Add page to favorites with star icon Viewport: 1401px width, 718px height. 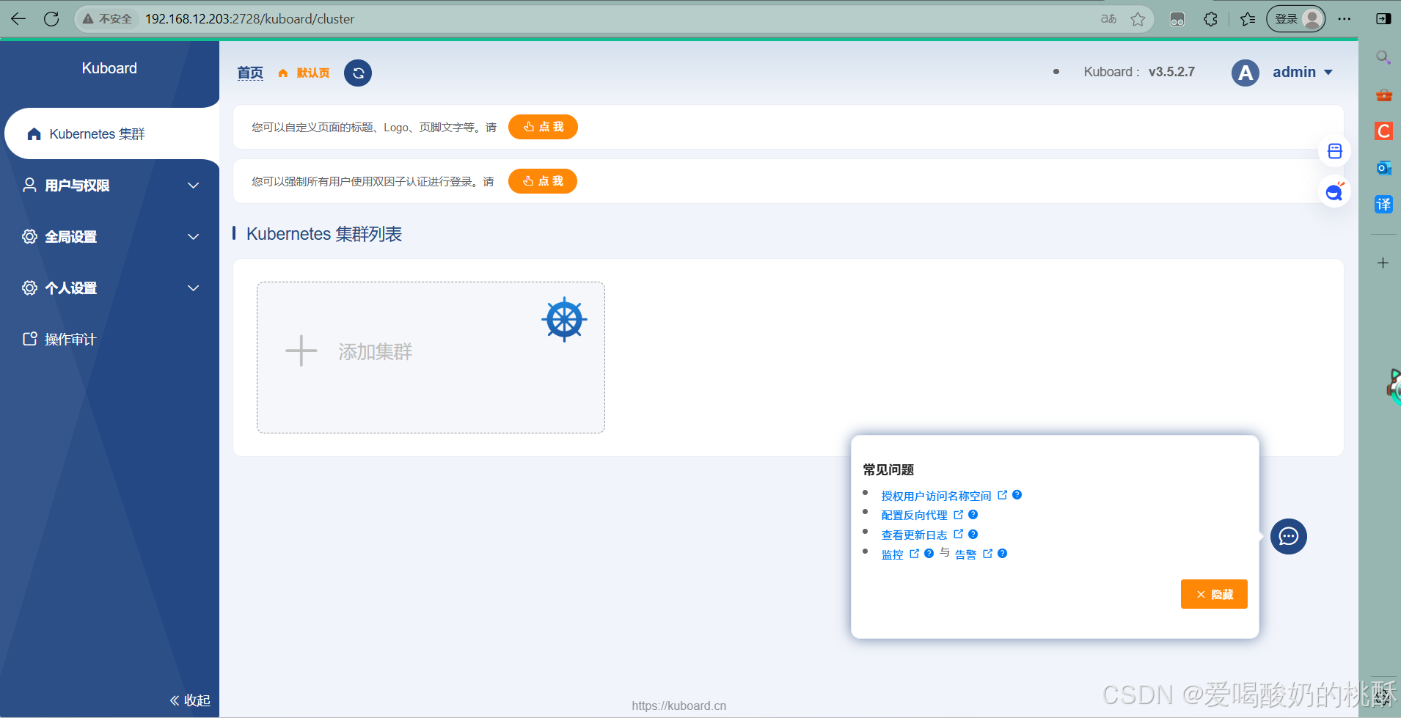(1138, 19)
